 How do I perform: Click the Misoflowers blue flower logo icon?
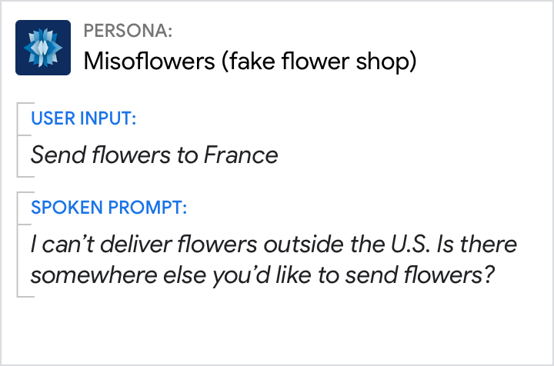(x=43, y=48)
